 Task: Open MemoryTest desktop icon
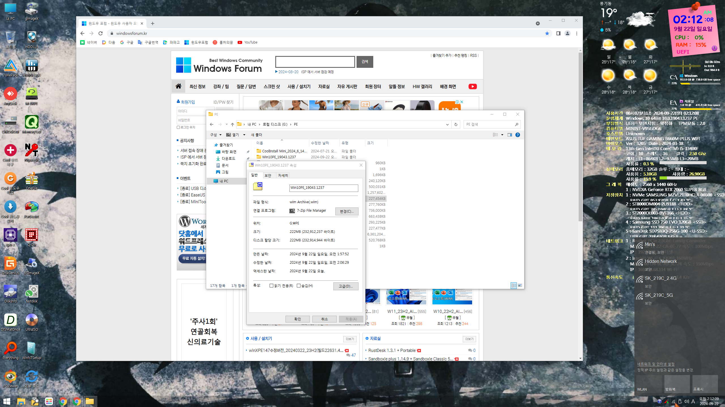31,125
